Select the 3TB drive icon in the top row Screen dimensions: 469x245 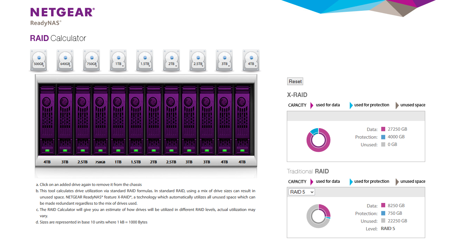[224, 60]
